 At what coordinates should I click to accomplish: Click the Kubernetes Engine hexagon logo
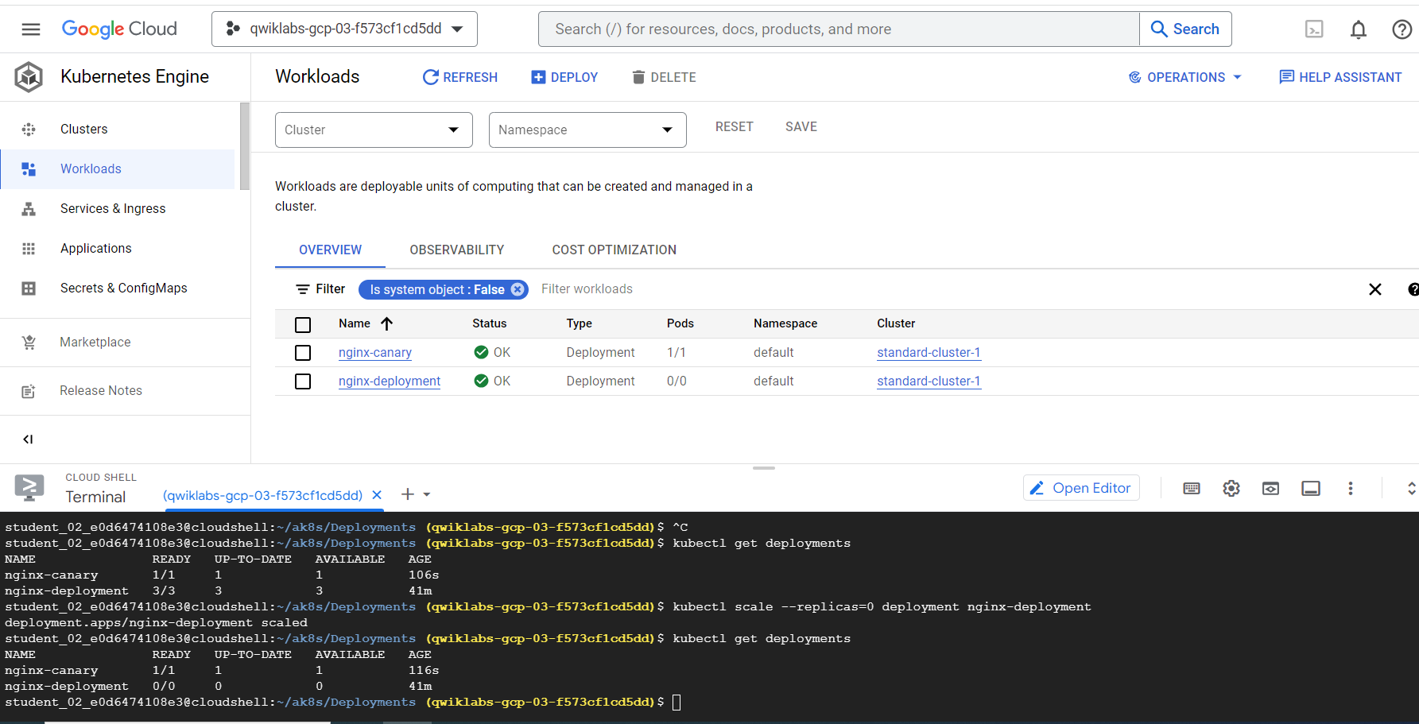pos(29,77)
